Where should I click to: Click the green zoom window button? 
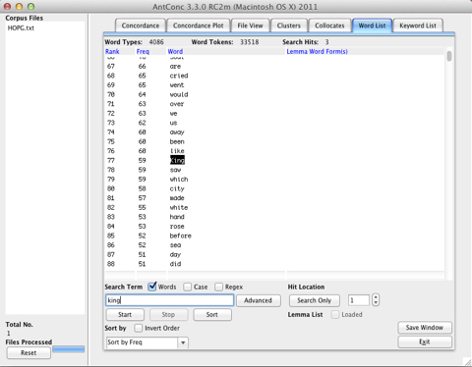click(30, 6)
